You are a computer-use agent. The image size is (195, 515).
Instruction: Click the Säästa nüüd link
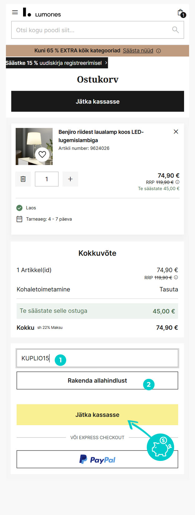pyautogui.click(x=138, y=51)
